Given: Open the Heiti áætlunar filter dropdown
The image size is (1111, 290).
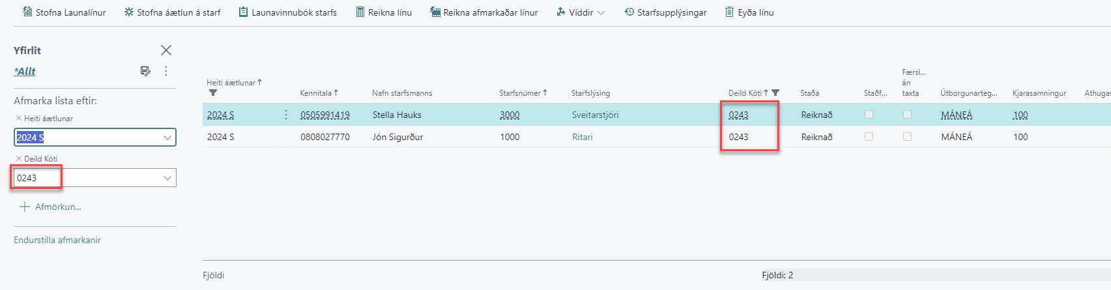Looking at the screenshot, I should click(x=167, y=138).
